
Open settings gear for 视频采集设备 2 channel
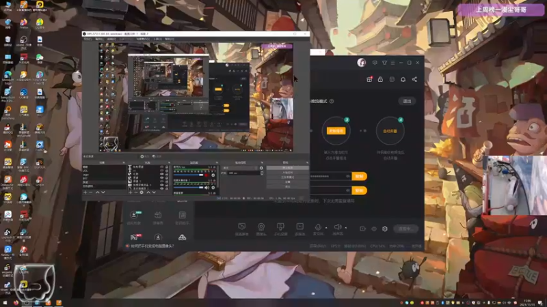213,188
